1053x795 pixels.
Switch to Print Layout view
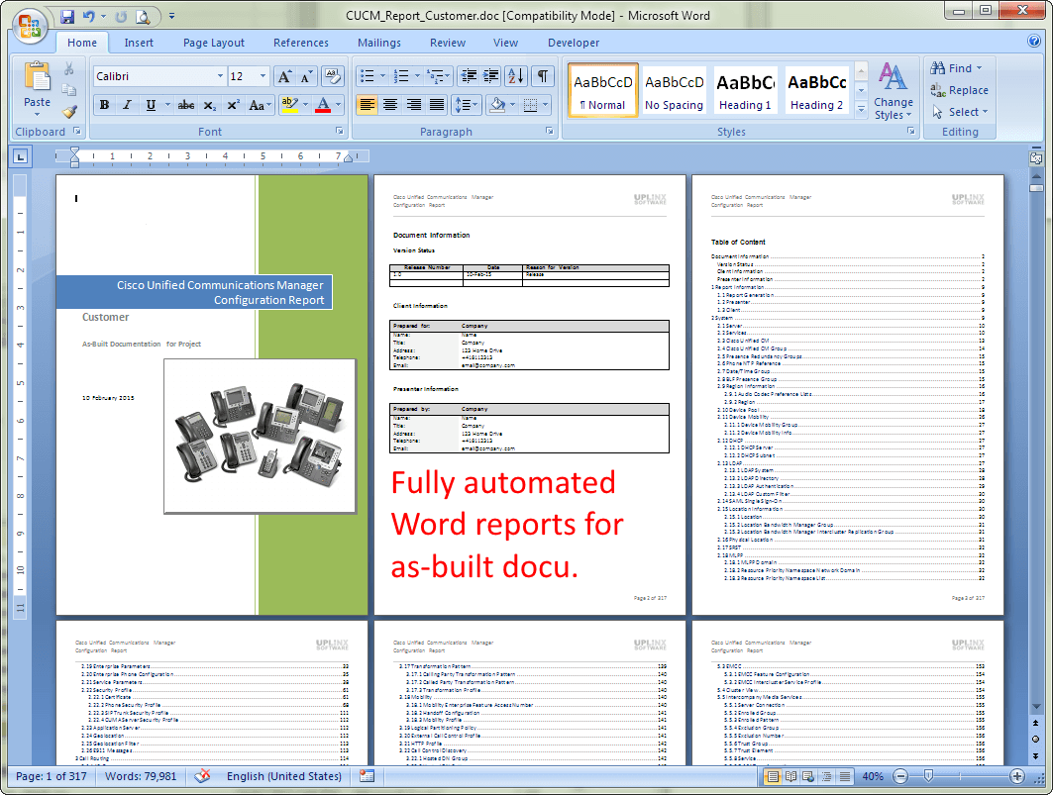coord(773,777)
